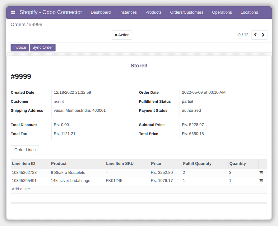This screenshot has height=226, width=278.
Task: Click Add a line link
Action: click(x=21, y=189)
